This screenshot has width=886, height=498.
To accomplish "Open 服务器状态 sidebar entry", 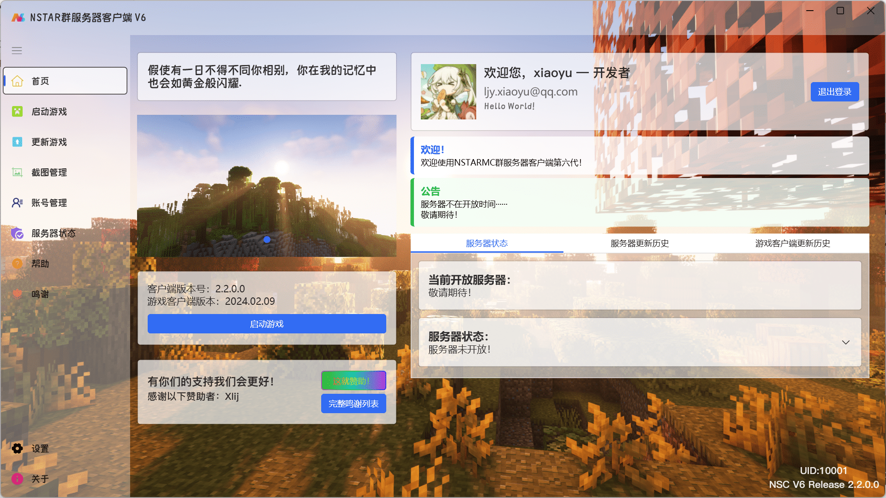I will [65, 233].
